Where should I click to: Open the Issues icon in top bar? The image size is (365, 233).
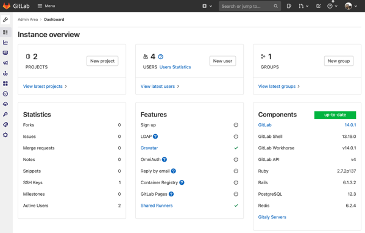pyautogui.click(x=289, y=6)
